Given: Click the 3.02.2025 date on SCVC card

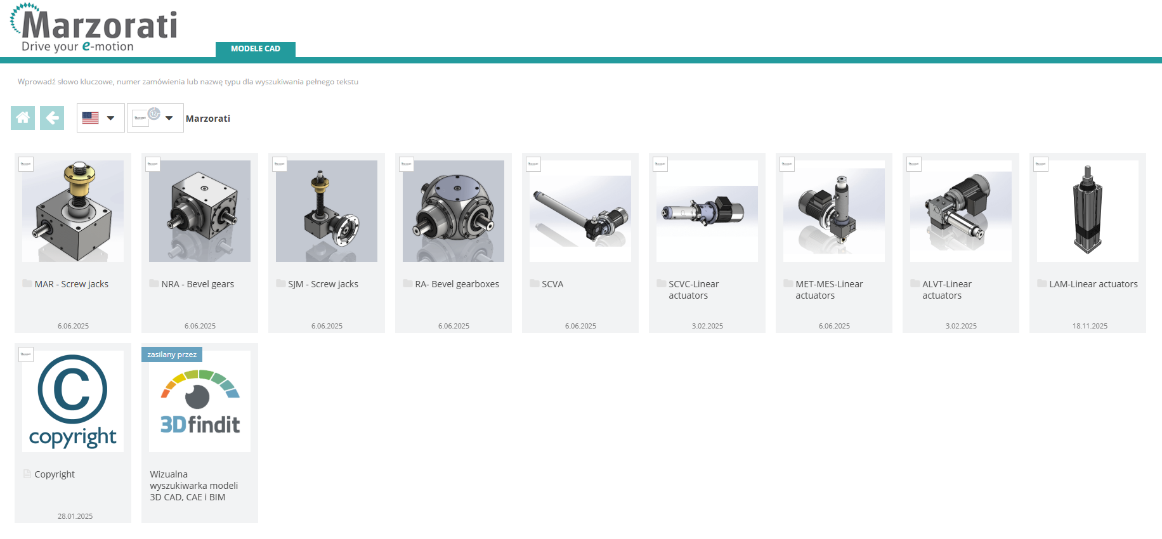Looking at the screenshot, I should (707, 326).
